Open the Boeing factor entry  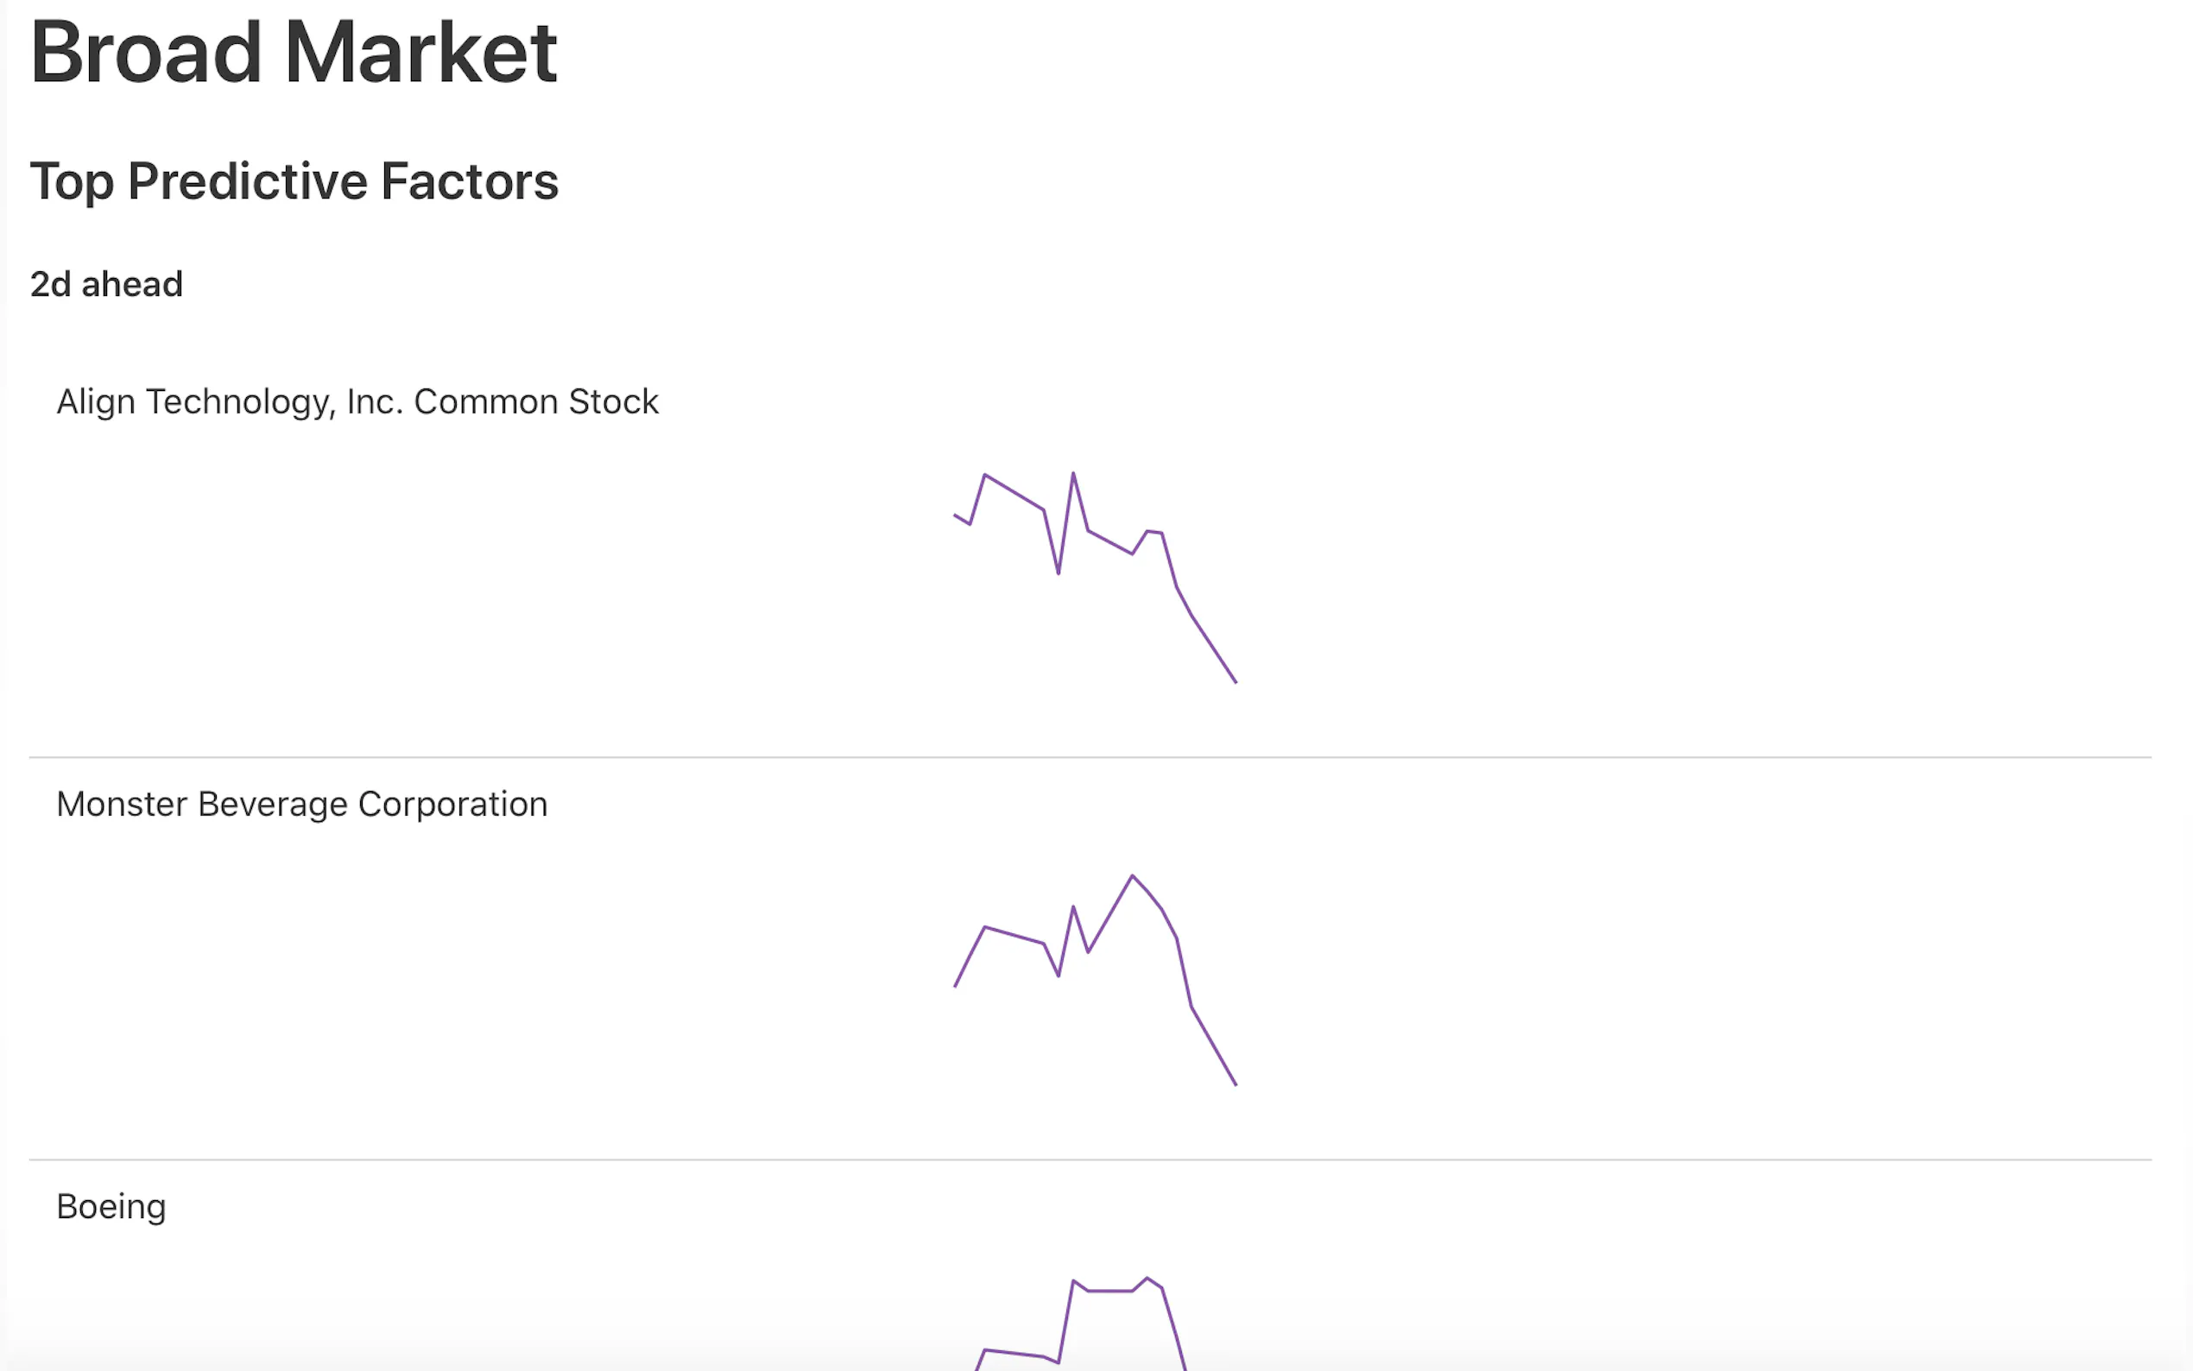pyautogui.click(x=111, y=1206)
